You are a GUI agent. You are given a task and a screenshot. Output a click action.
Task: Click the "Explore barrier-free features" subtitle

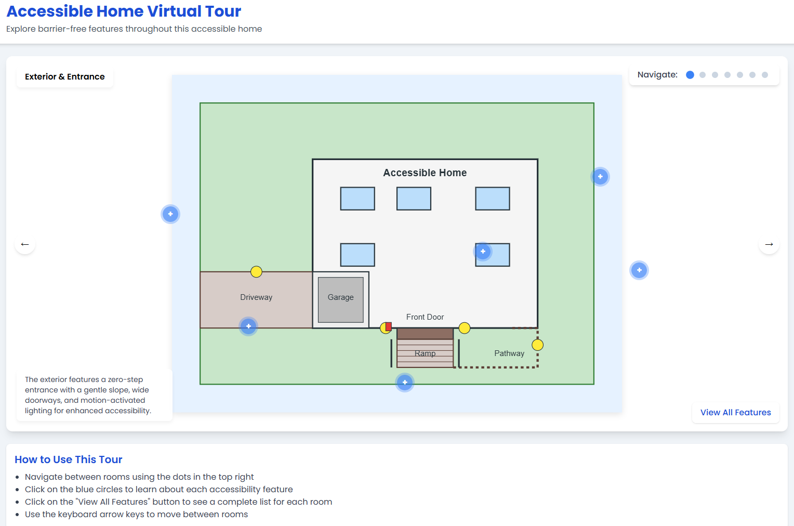coord(134,29)
